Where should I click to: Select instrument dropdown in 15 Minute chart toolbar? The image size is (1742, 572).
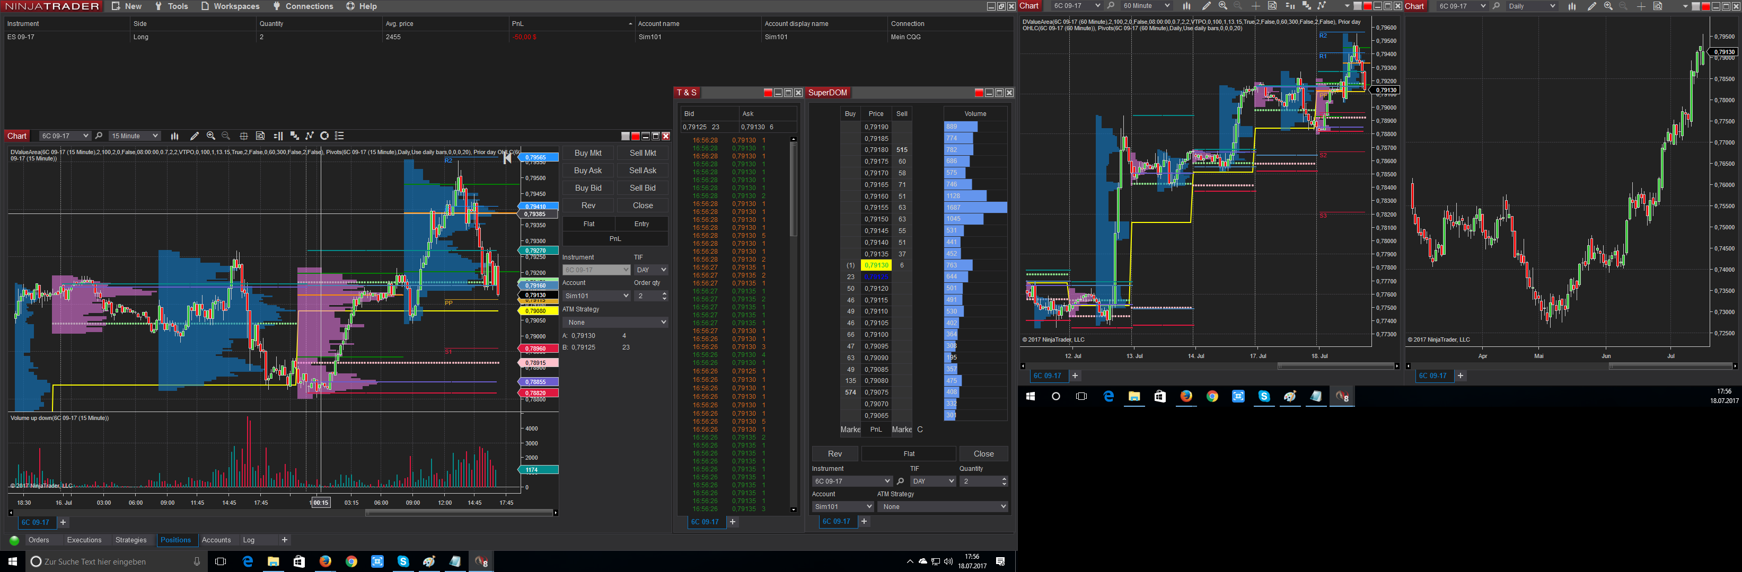(x=65, y=136)
